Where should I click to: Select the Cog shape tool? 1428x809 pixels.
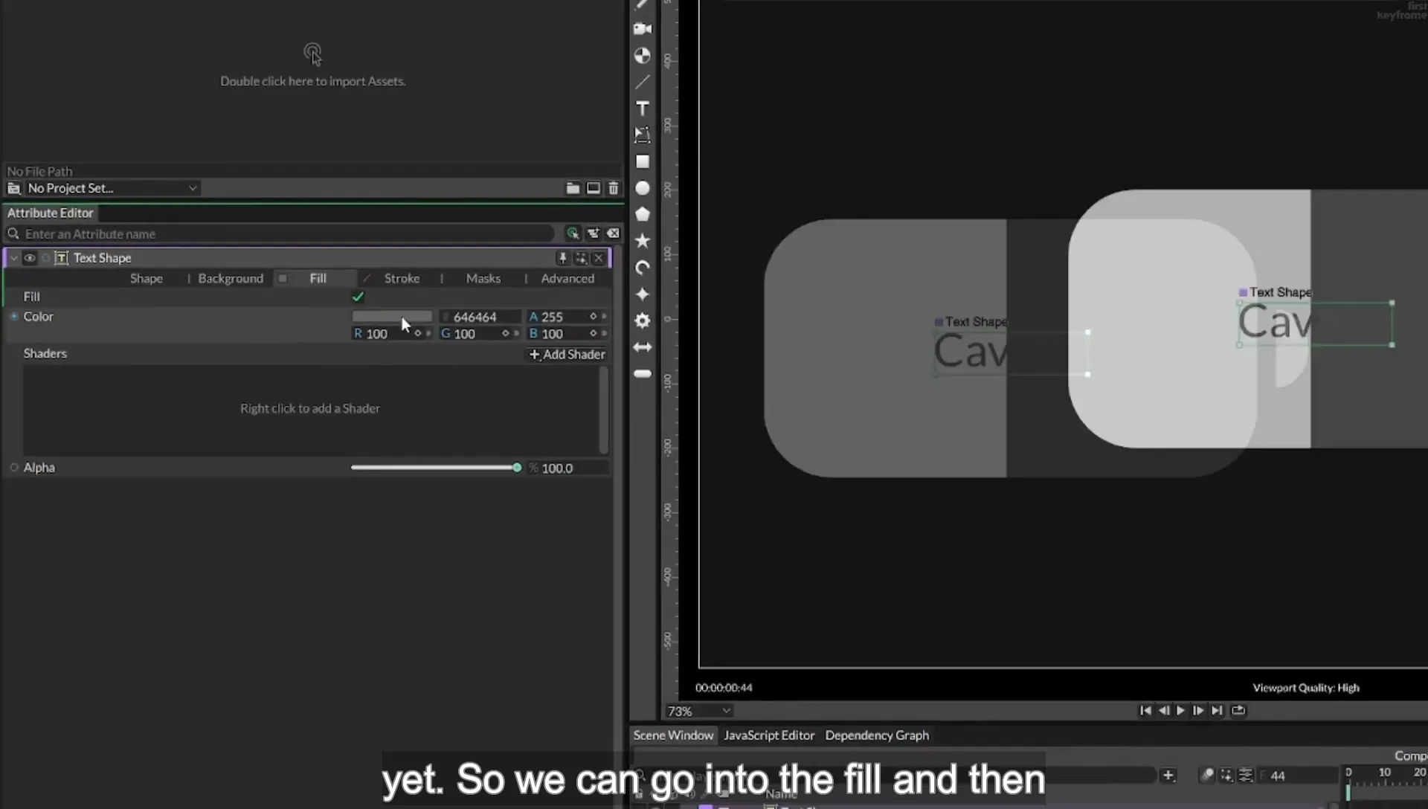coord(643,320)
